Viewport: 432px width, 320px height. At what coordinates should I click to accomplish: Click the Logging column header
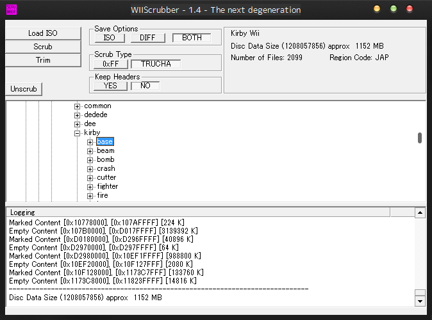point(198,212)
